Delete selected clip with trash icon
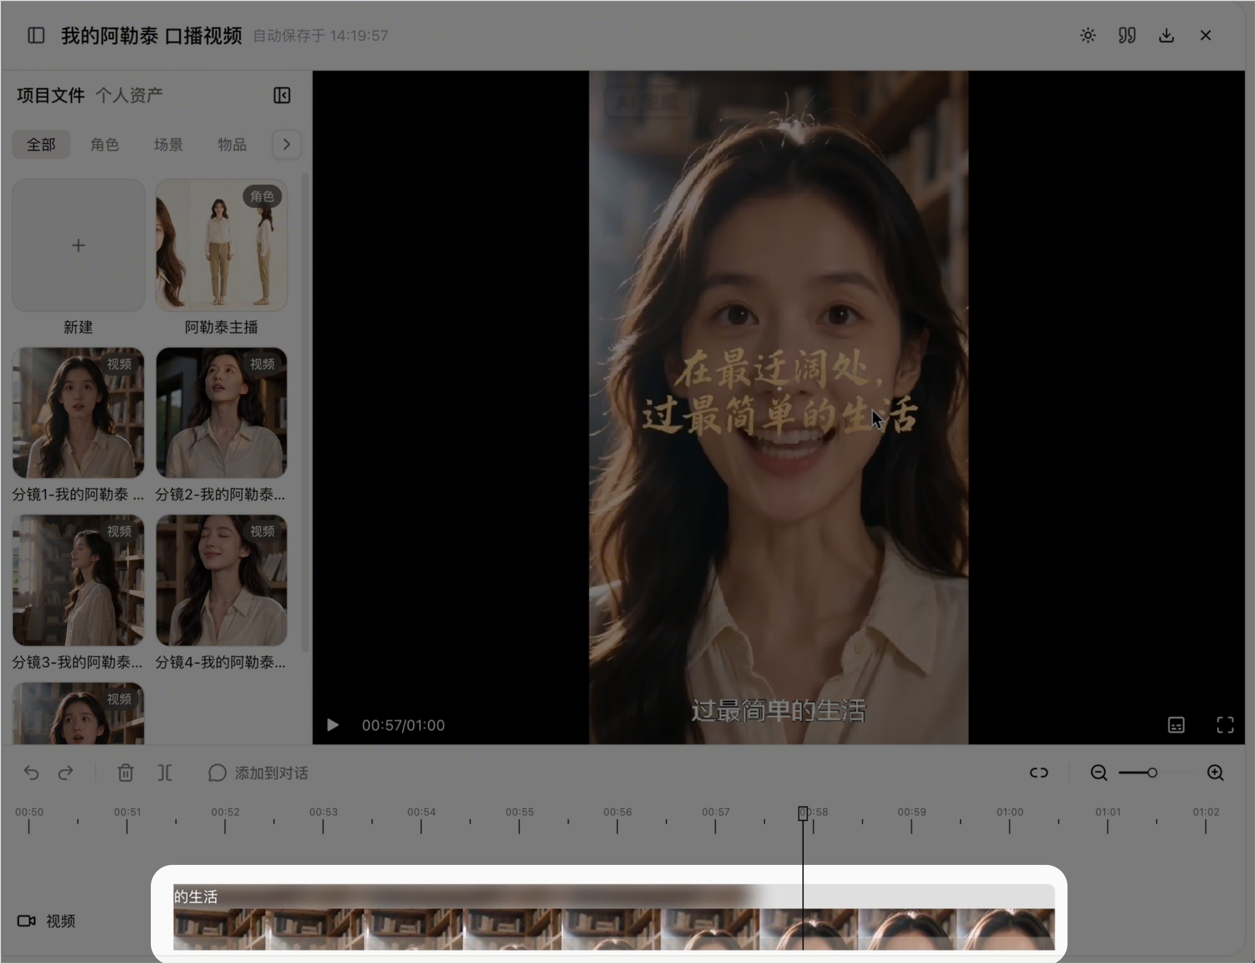This screenshot has width=1256, height=964. 125,773
